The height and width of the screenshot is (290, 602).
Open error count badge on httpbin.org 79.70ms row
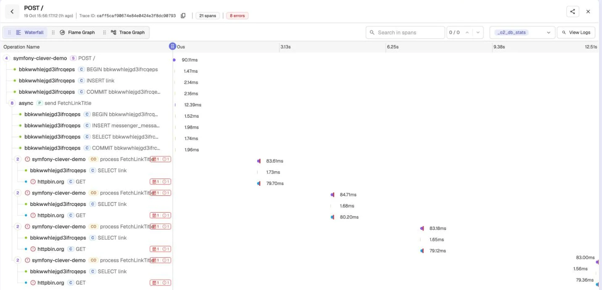click(166, 182)
